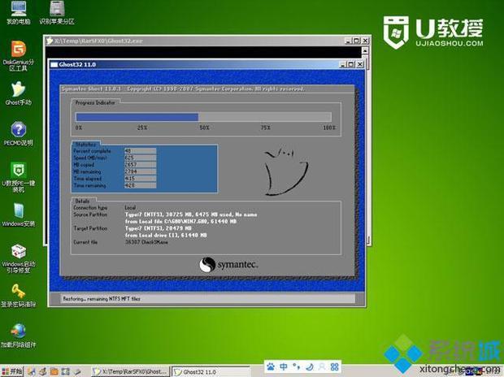Switch to X:\Temp\RarSFX0\Ghost taskbar button
The image size is (504, 377).
(x=130, y=372)
